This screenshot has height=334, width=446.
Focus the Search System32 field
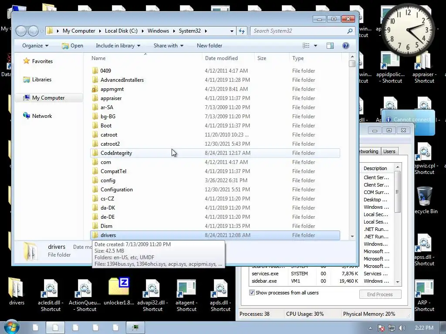[299, 31]
